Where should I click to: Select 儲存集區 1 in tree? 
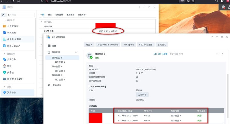[x=62, y=58]
